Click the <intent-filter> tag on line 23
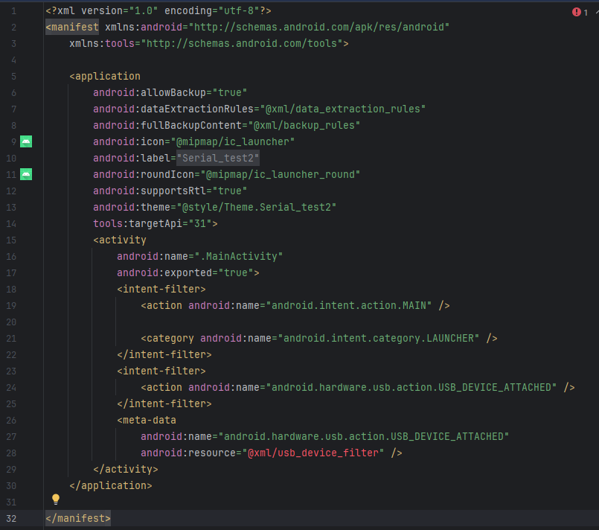599x530 pixels. coord(161,371)
